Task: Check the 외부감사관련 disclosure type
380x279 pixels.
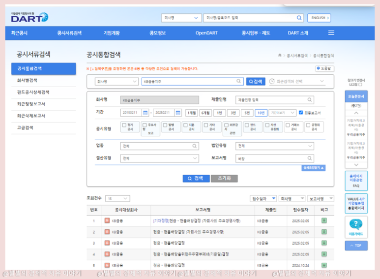Action: click(x=226, y=125)
